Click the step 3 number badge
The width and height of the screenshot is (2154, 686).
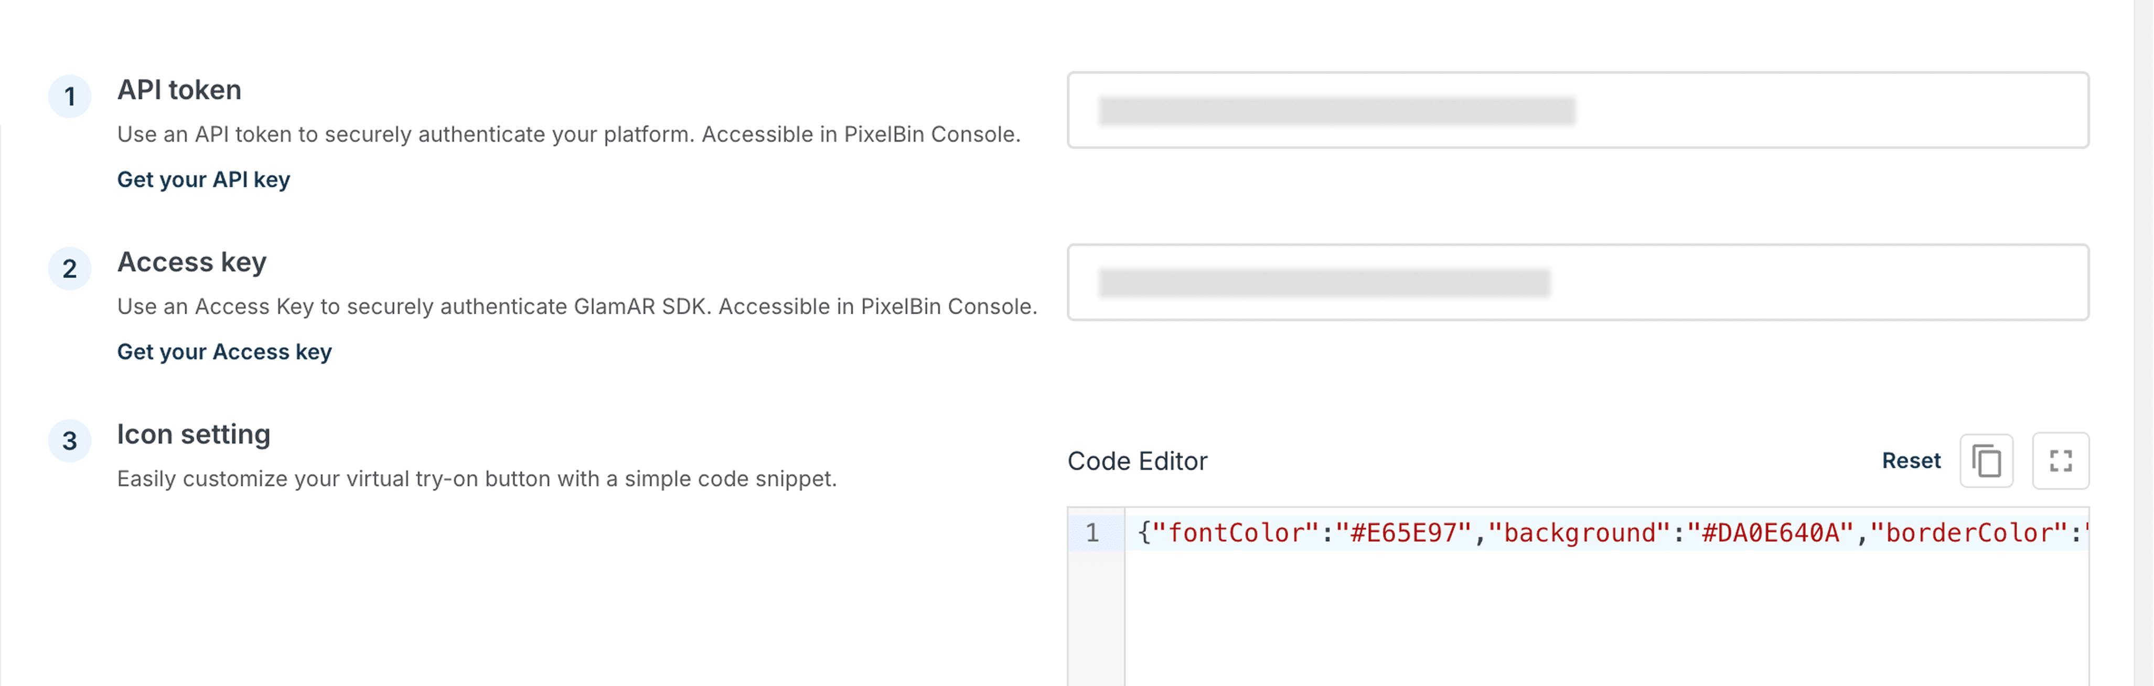(69, 441)
